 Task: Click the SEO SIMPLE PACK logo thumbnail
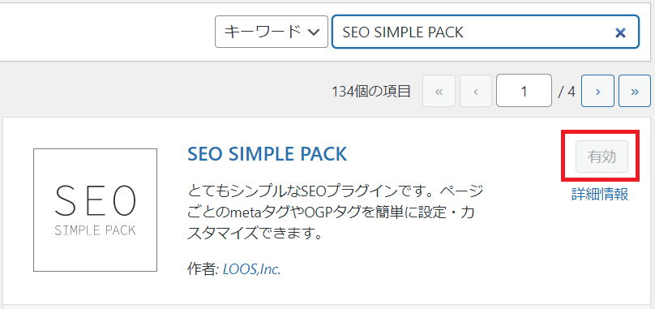(x=95, y=210)
